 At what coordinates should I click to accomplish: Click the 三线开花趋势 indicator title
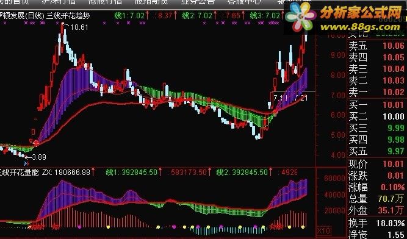coord(68,16)
